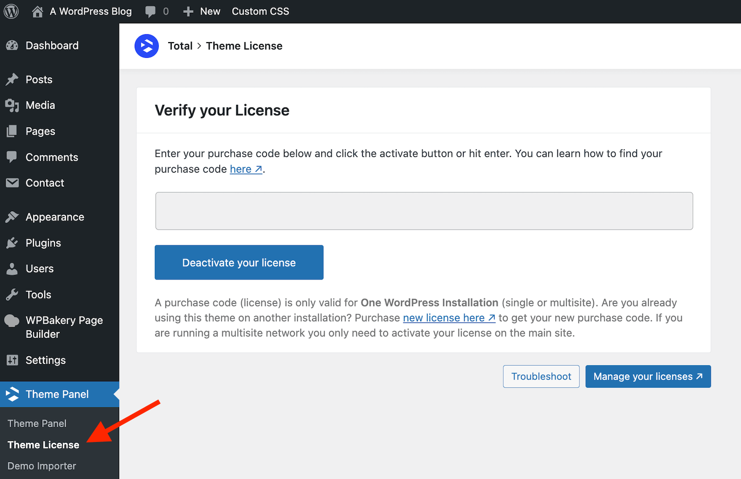Screen dimensions: 741x479
Task: Click the Posts pushpin icon
Action: pyautogui.click(x=12, y=80)
